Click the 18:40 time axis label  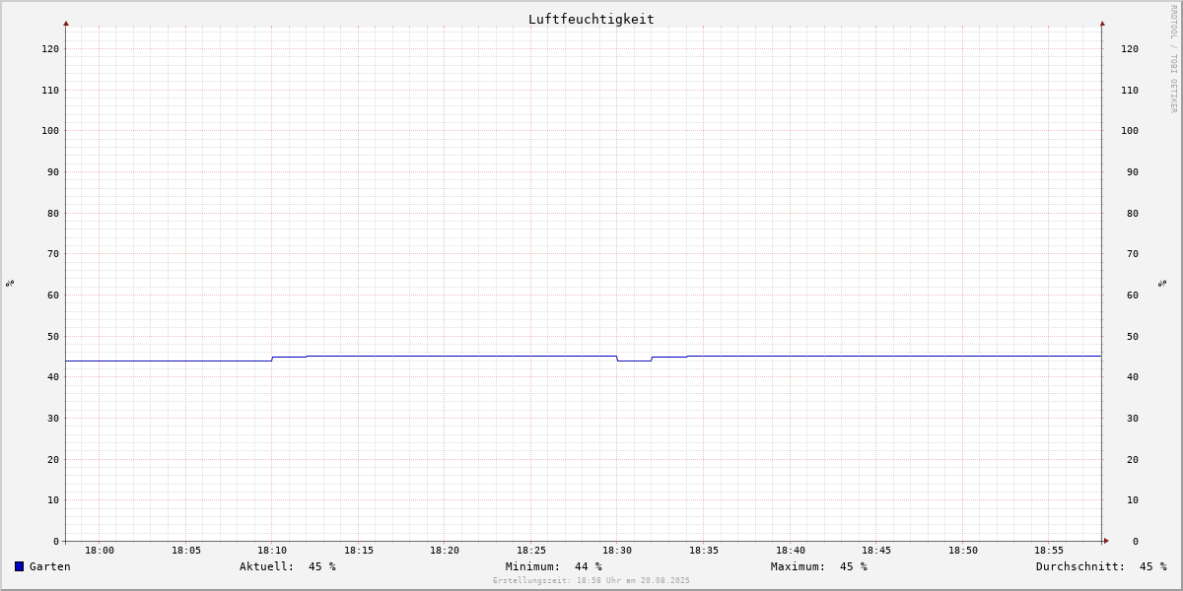click(791, 551)
